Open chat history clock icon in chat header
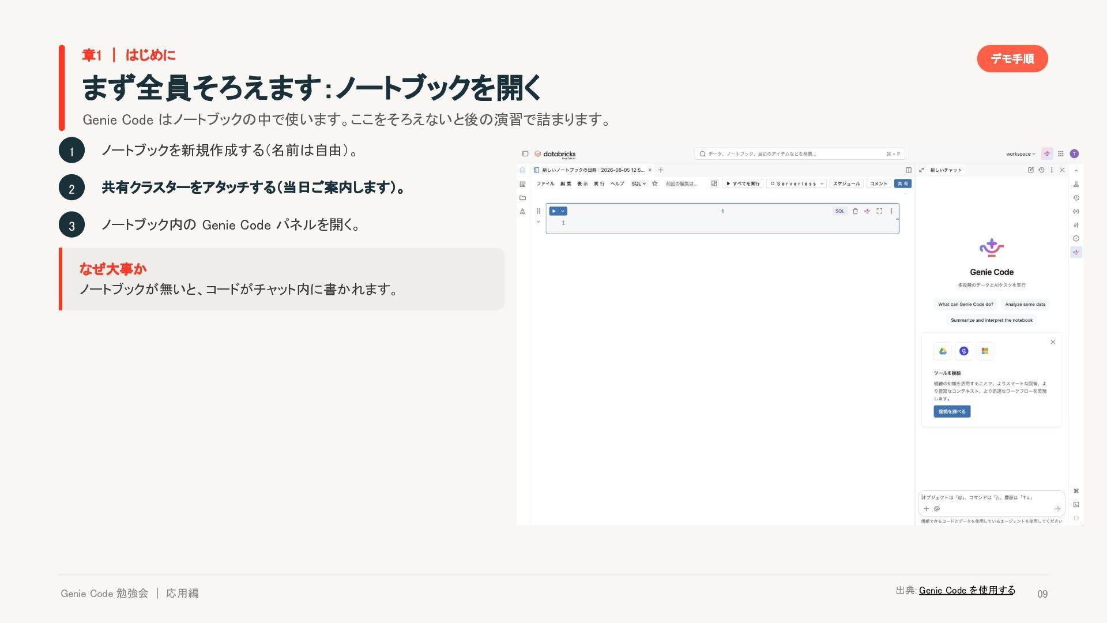Screen dimensions: 1107x623 click(1041, 170)
